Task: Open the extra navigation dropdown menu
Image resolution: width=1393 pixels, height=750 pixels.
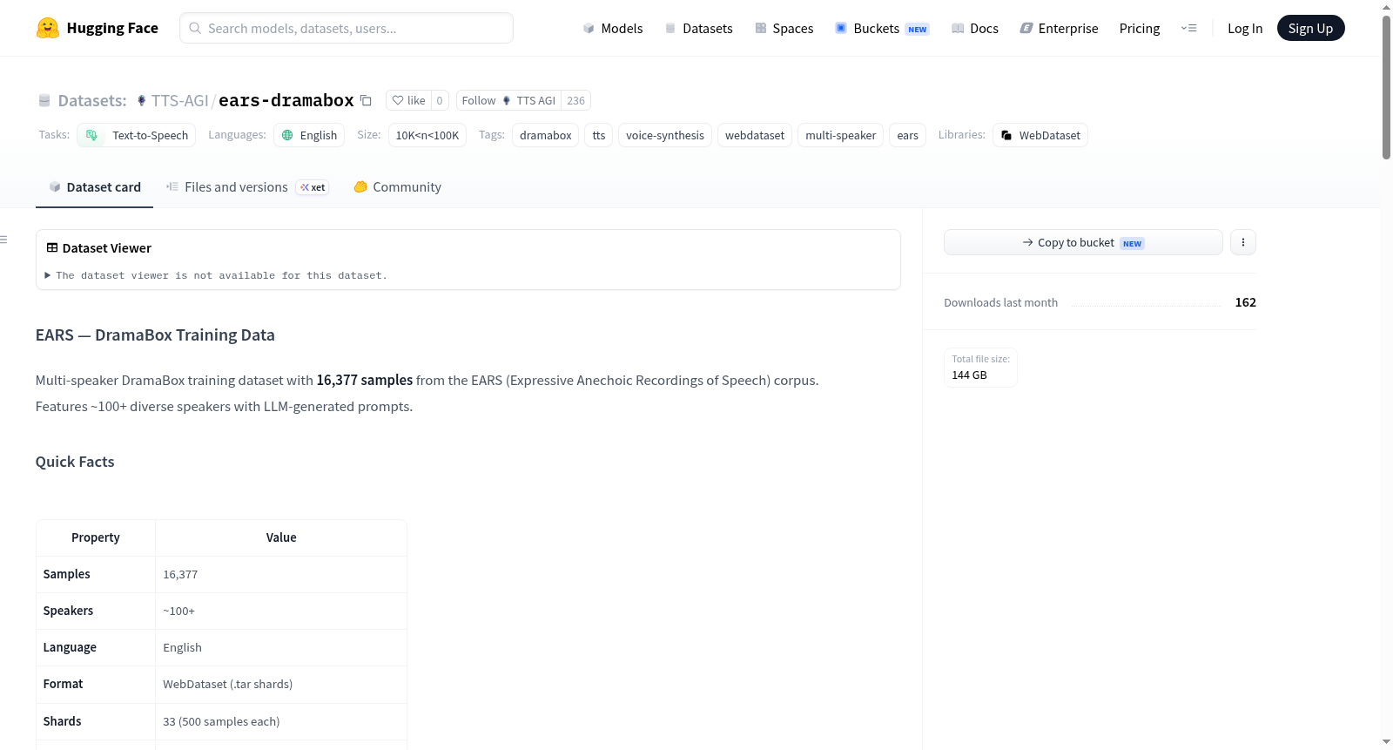Action: 1188,29
